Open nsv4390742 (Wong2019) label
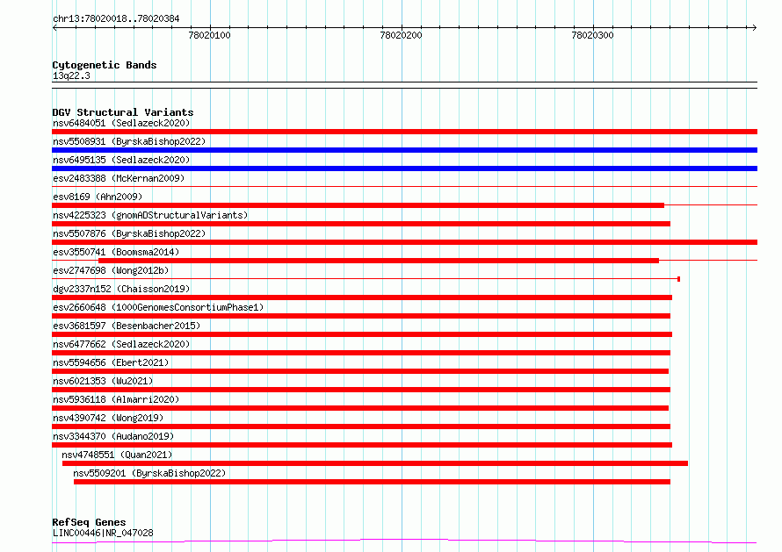Image resolution: width=782 pixels, height=552 pixels. click(x=108, y=418)
